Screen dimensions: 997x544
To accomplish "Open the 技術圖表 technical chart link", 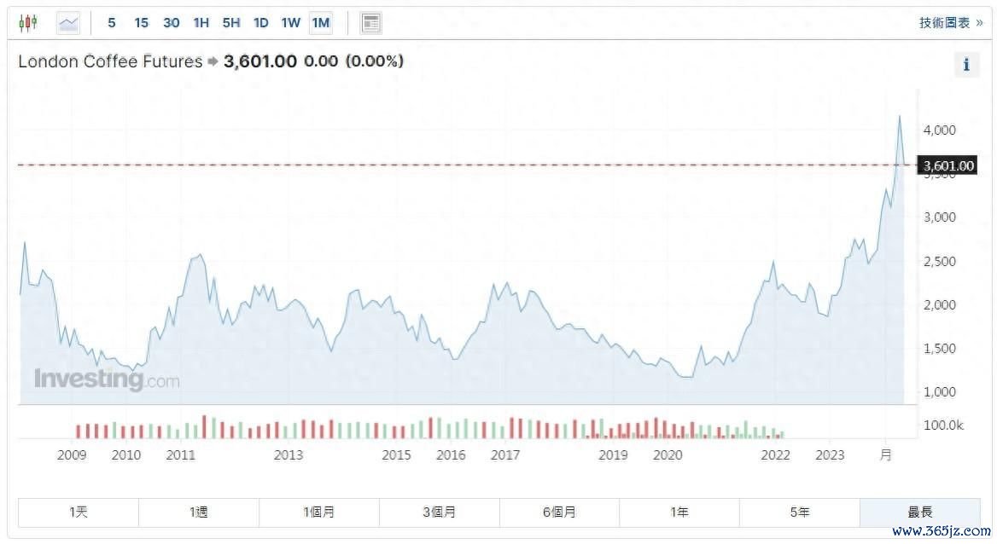I will tap(950, 23).
